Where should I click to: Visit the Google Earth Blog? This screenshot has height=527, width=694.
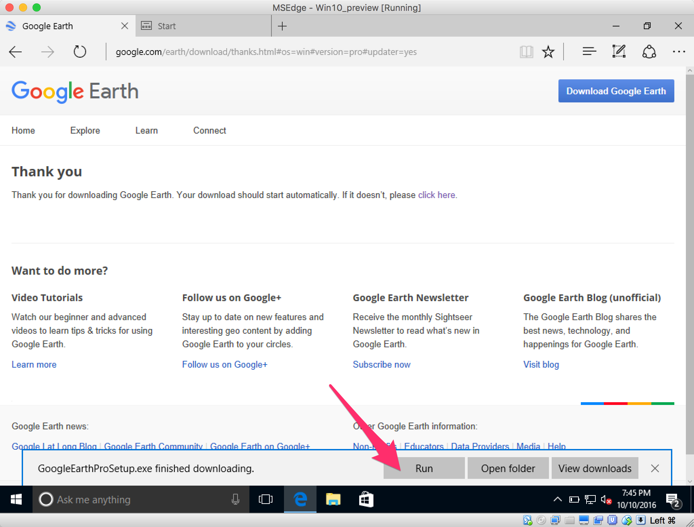click(541, 364)
